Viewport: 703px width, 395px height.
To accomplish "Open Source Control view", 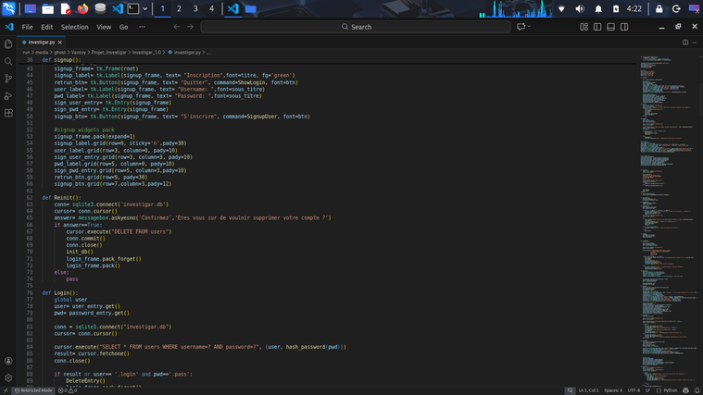I will point(8,79).
